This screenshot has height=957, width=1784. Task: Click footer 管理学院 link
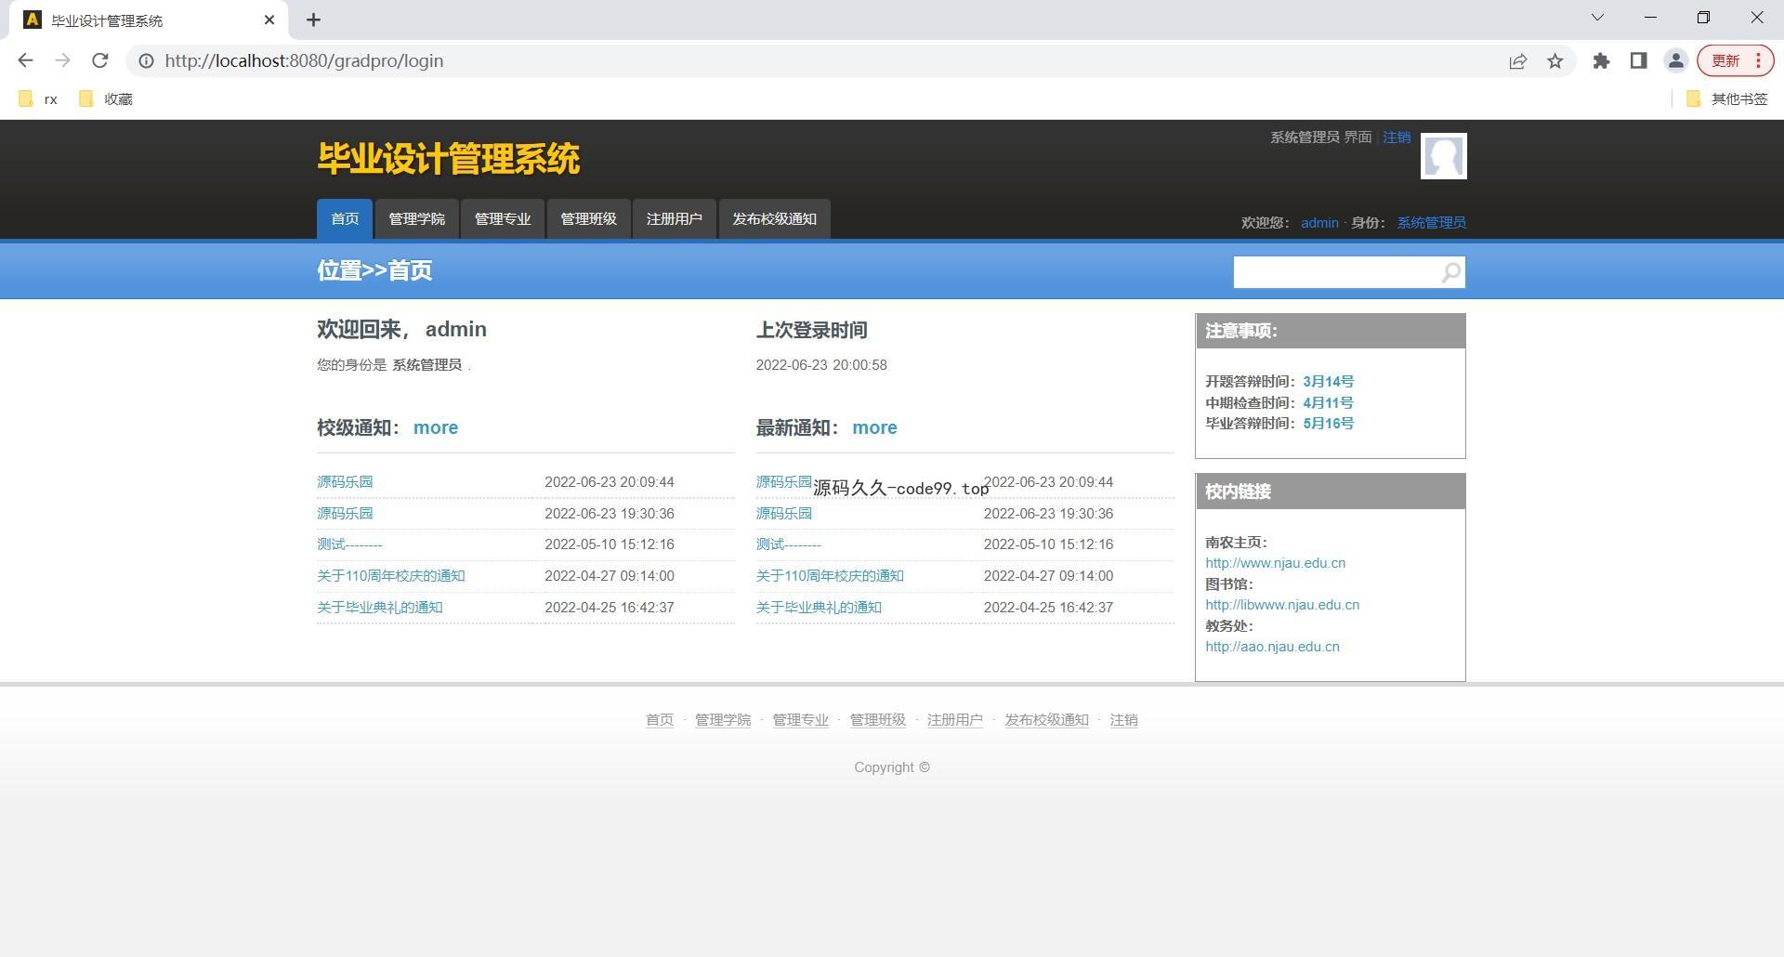click(x=723, y=720)
